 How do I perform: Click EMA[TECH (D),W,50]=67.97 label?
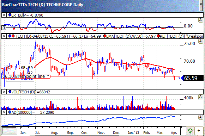pyautogui.click(x=131, y=36)
